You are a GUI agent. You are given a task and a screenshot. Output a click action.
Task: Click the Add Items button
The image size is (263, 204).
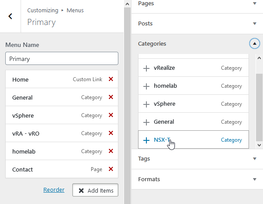[x=95, y=190]
